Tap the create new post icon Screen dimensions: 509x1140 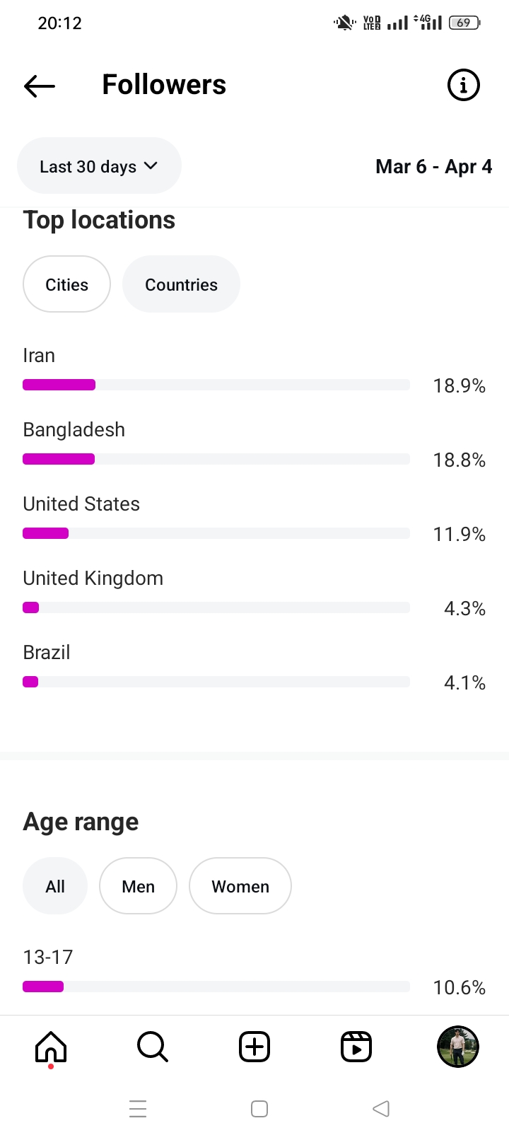coord(255,1047)
